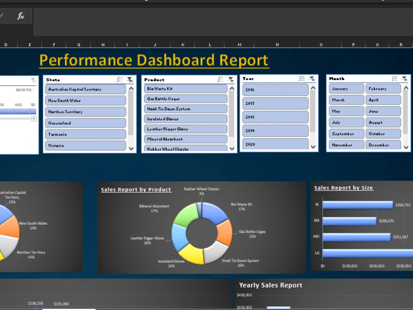Filter by year 2019

(275, 131)
